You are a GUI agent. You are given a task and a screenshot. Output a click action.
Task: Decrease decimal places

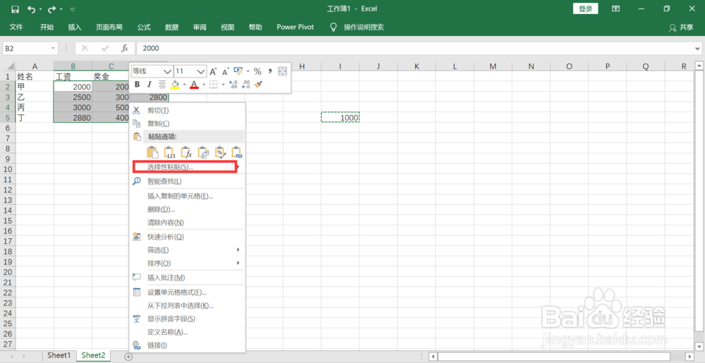coord(245,84)
